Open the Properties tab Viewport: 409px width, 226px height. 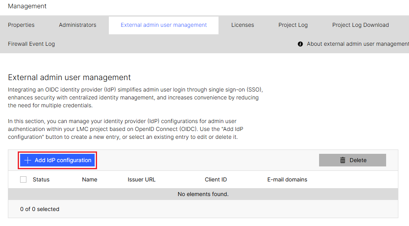pos(21,25)
